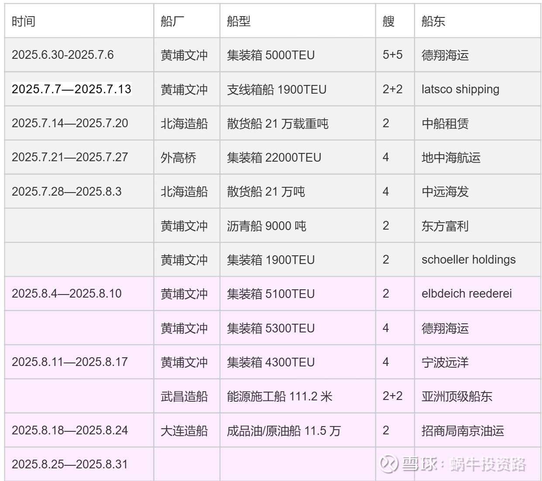Click the 沥青船 9000 吨 cell
This screenshot has height=481, width=542.
click(267, 226)
